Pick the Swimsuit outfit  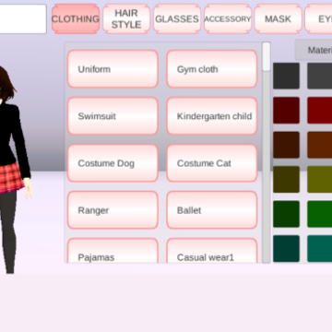(x=113, y=116)
